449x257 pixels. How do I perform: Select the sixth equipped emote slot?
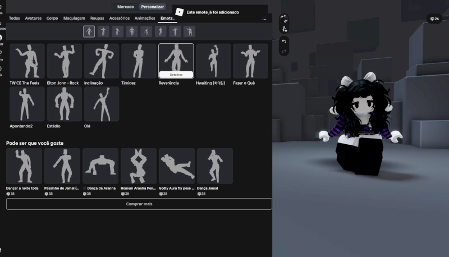point(161,31)
